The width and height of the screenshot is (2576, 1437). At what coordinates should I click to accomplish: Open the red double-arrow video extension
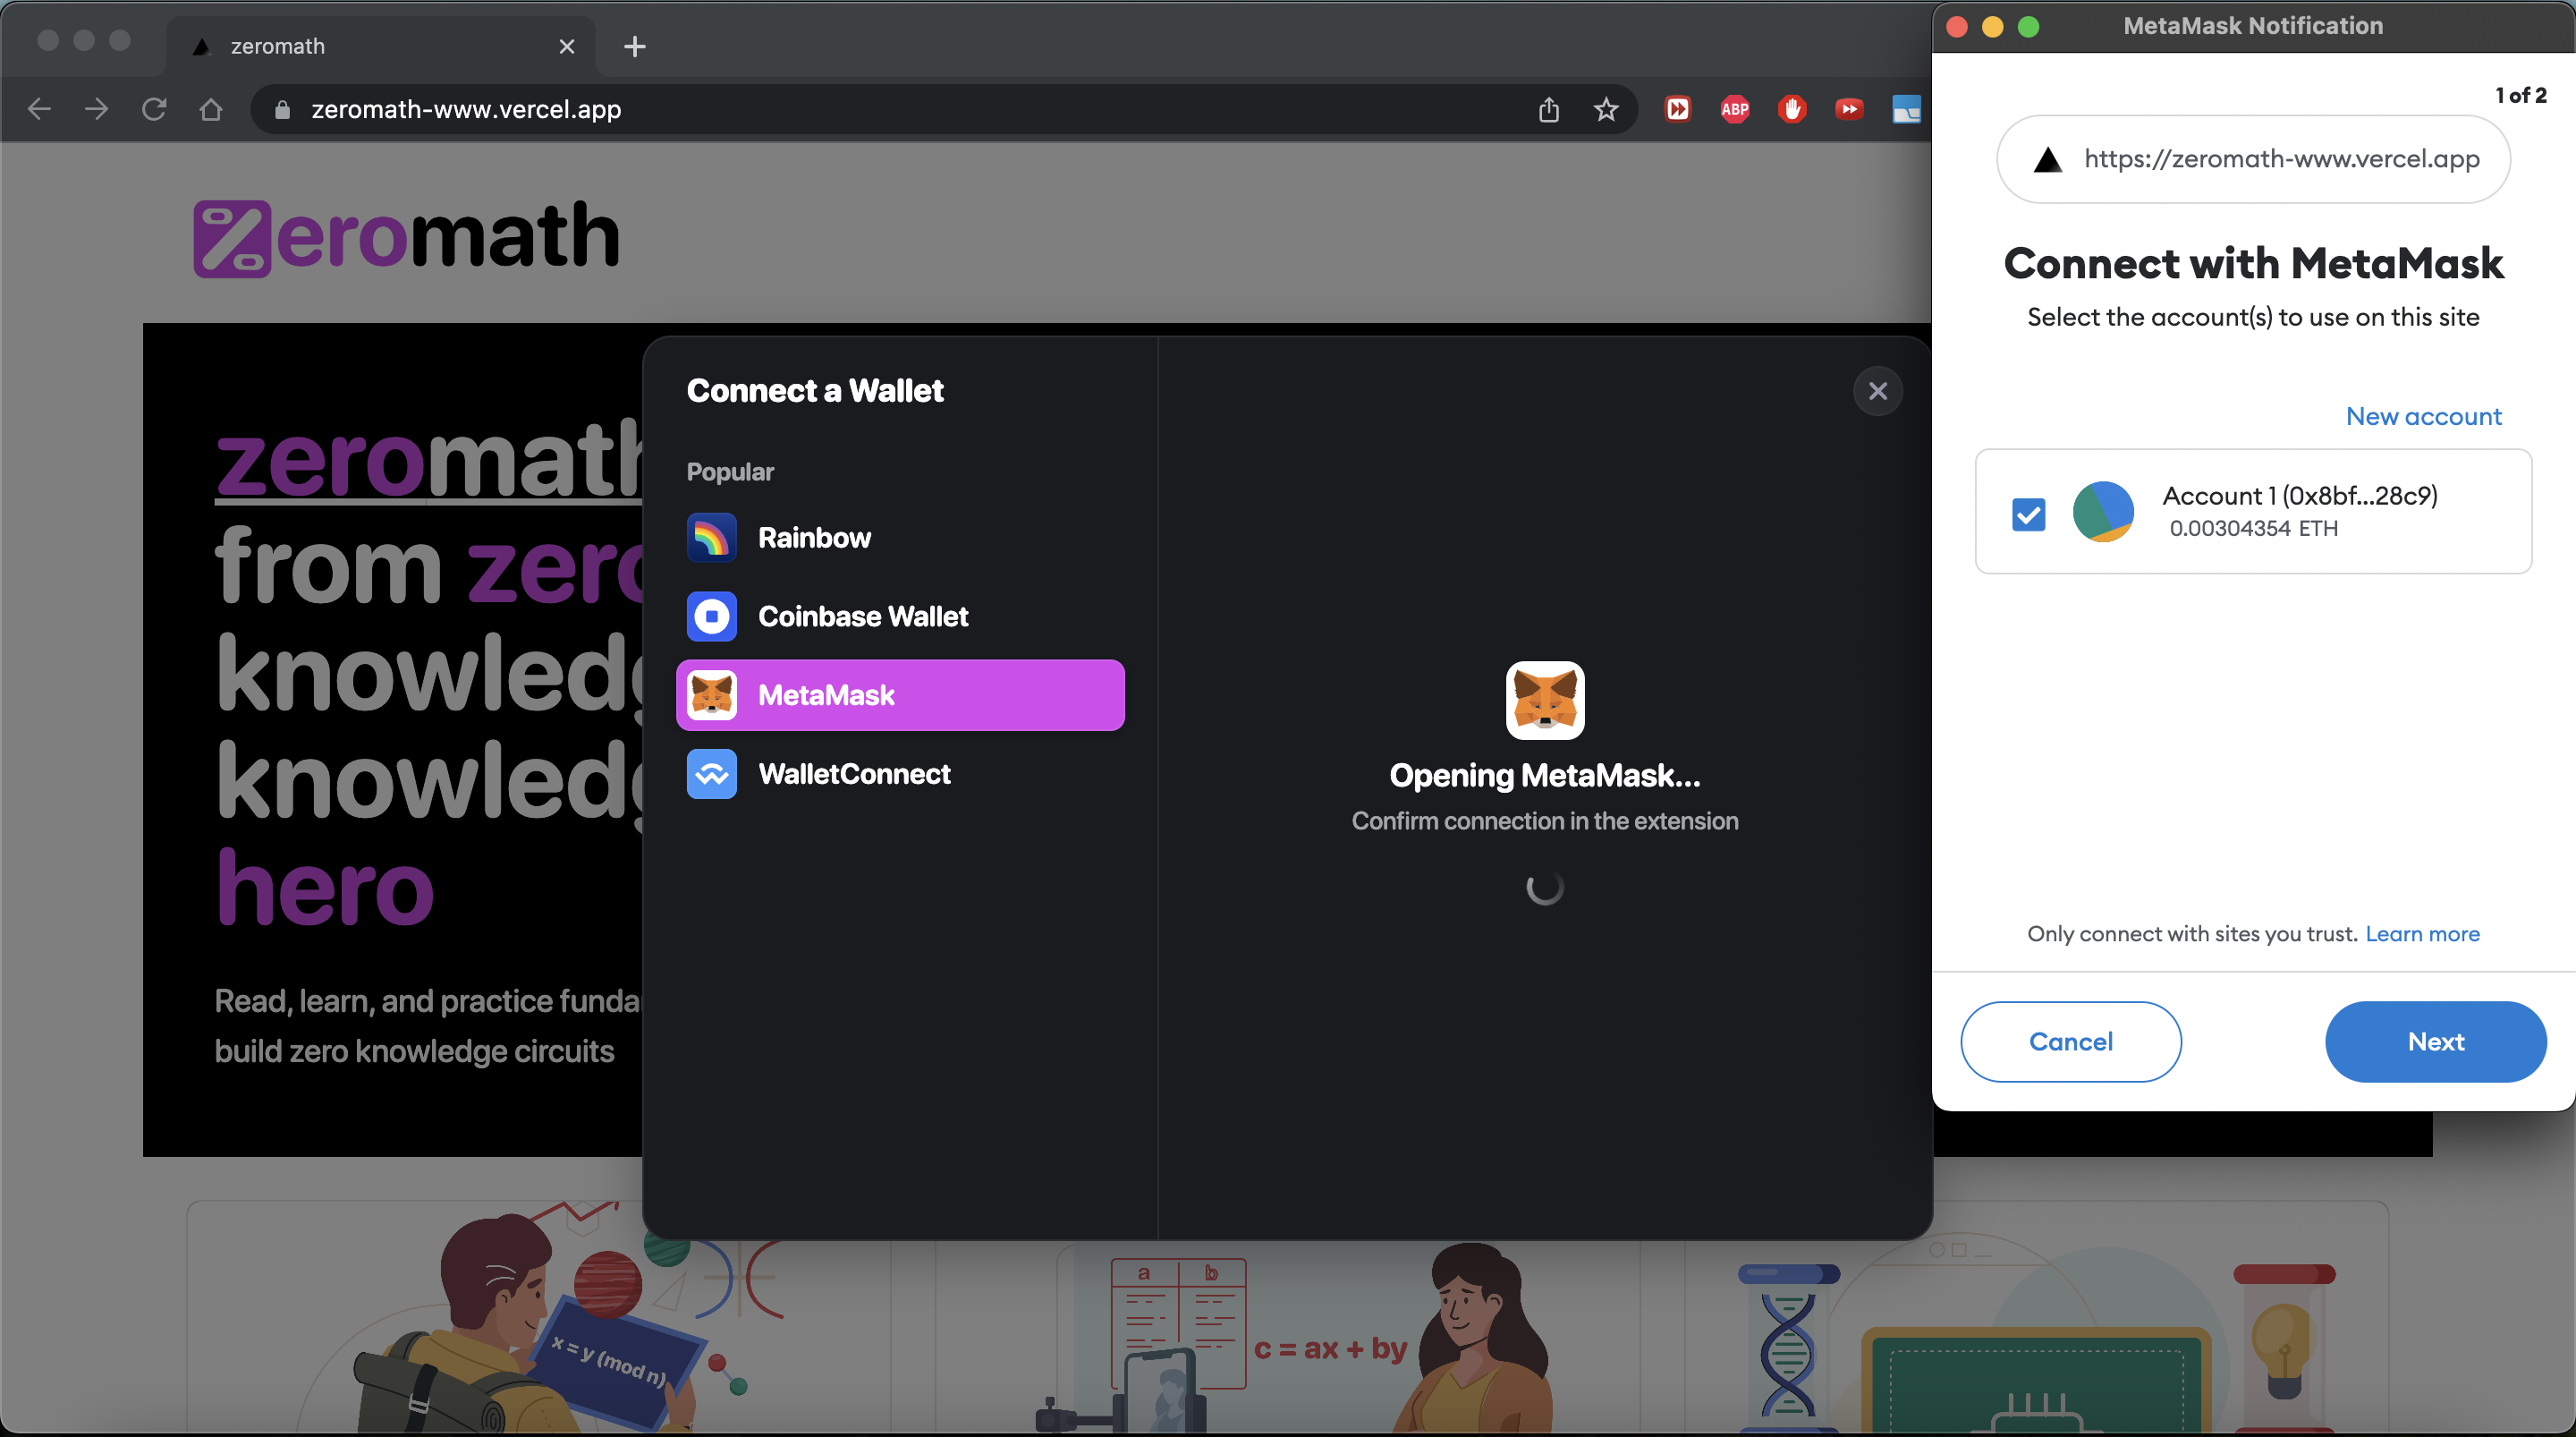point(1848,109)
